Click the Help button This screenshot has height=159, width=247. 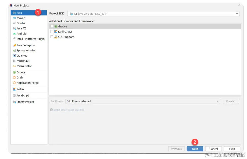click(232, 149)
